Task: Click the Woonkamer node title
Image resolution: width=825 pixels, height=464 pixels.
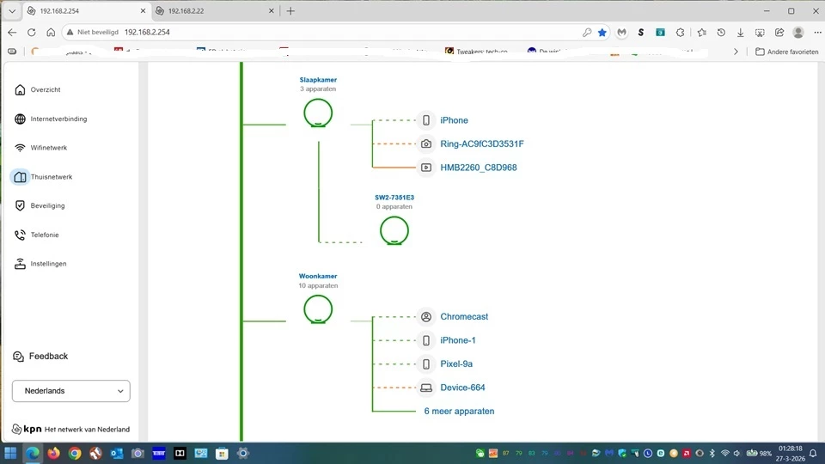Action: click(x=318, y=276)
